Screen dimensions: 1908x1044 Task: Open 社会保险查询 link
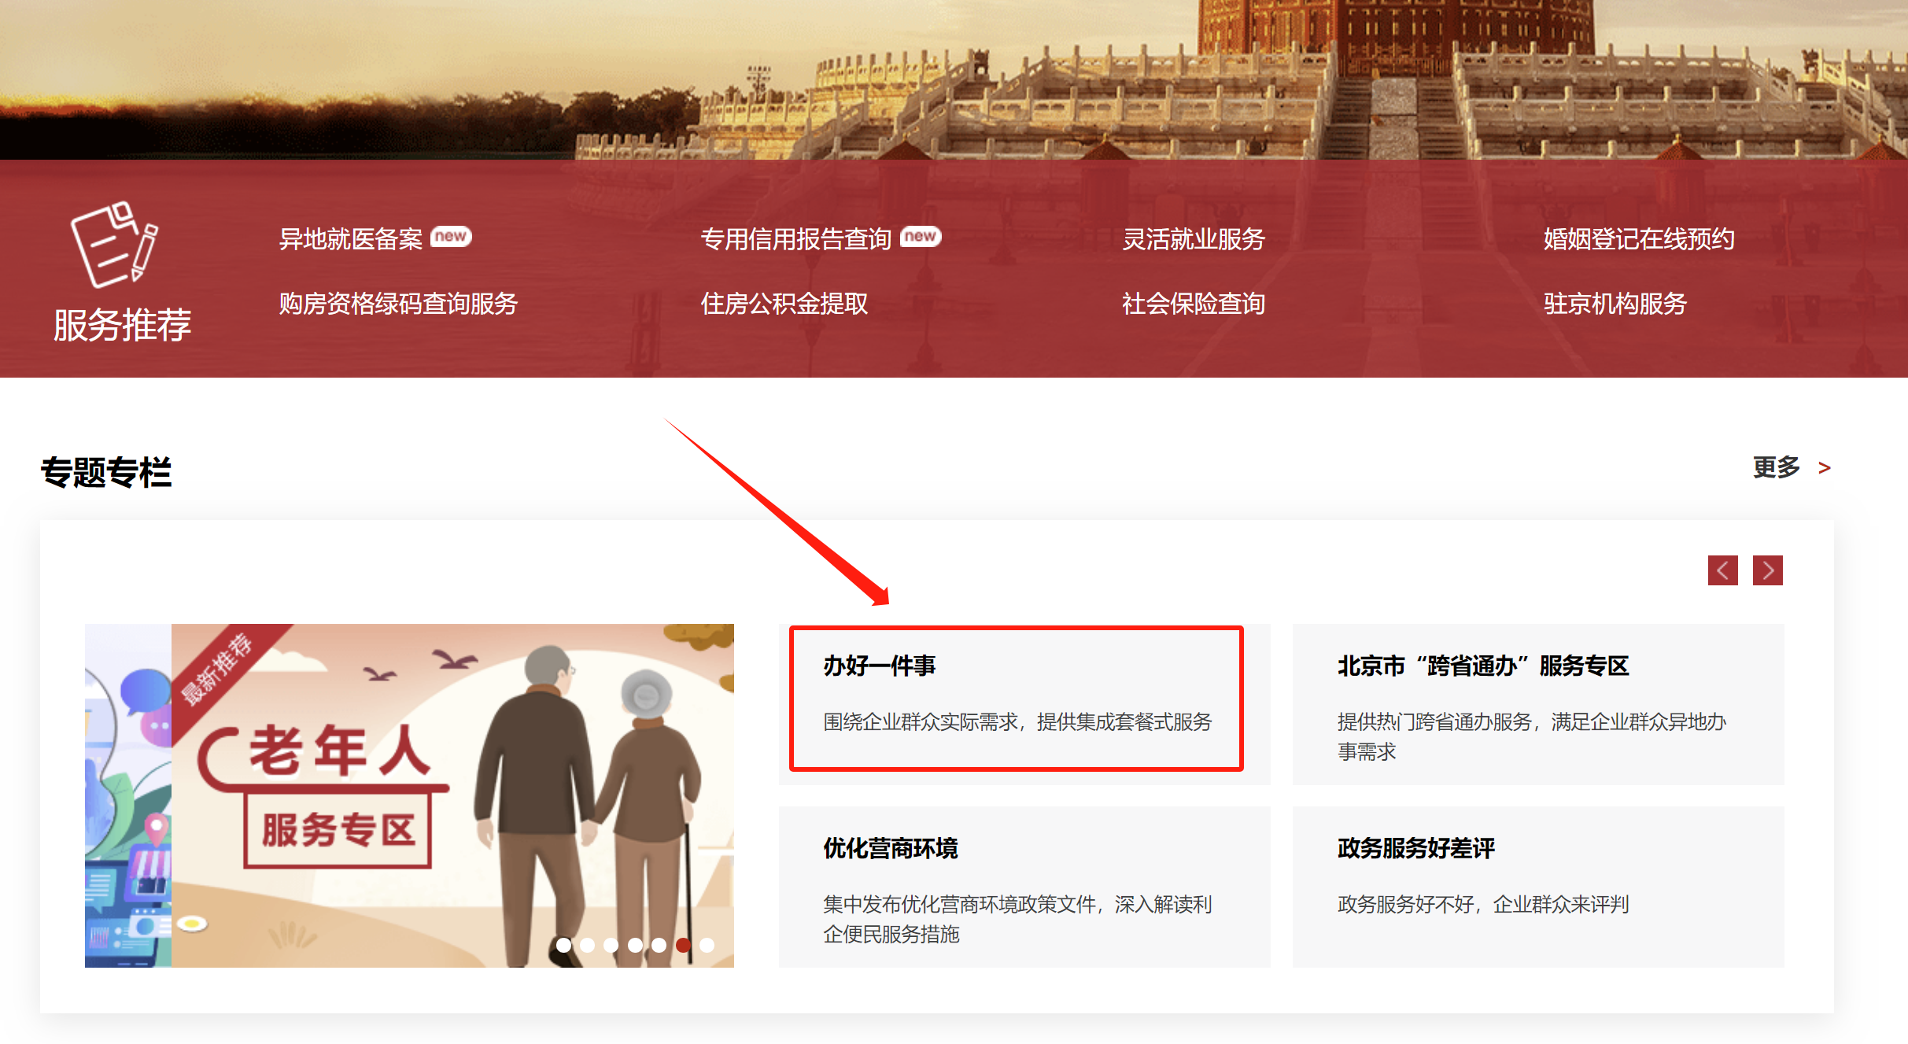coord(1193,304)
